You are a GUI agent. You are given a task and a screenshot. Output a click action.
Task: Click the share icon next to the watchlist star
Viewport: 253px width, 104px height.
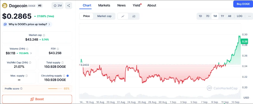pos(68,6)
